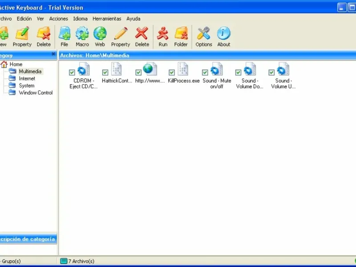356x267 pixels.
Task: Add a new Web globe icon
Action: point(100,33)
